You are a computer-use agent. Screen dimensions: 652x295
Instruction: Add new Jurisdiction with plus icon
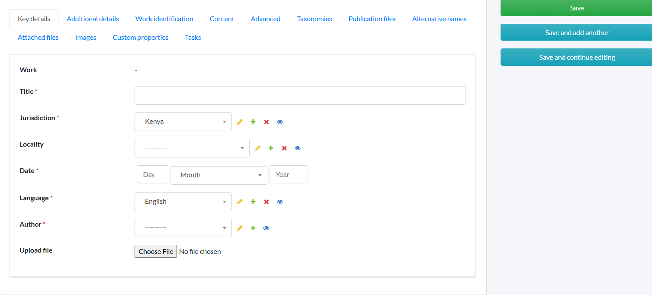pyautogui.click(x=253, y=122)
